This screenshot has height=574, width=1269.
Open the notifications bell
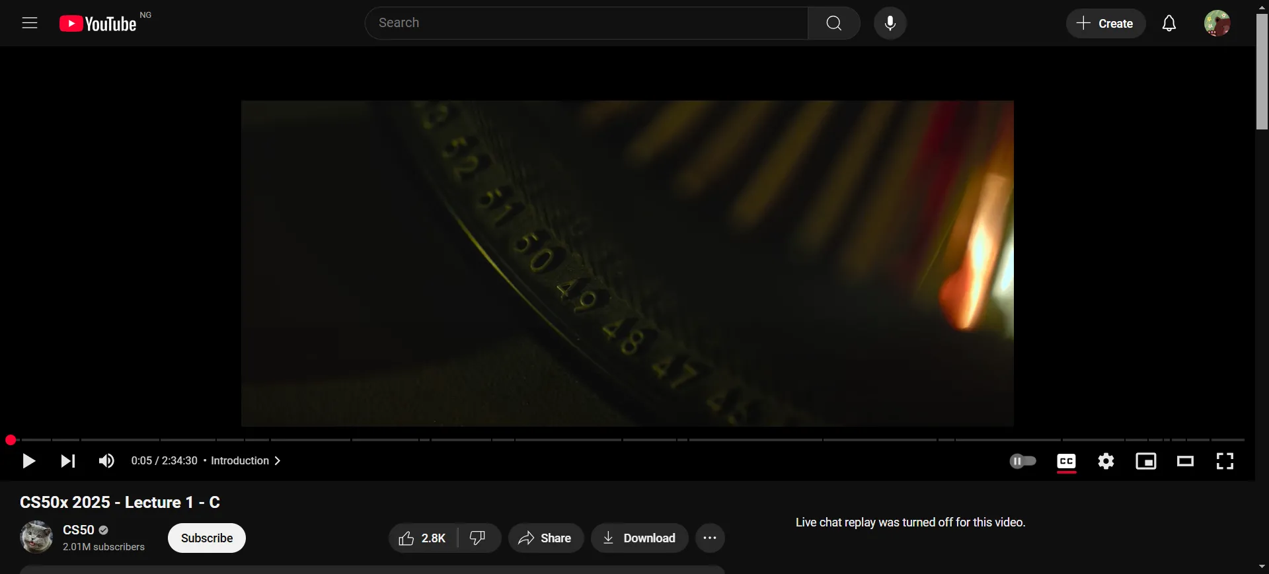coord(1169,24)
